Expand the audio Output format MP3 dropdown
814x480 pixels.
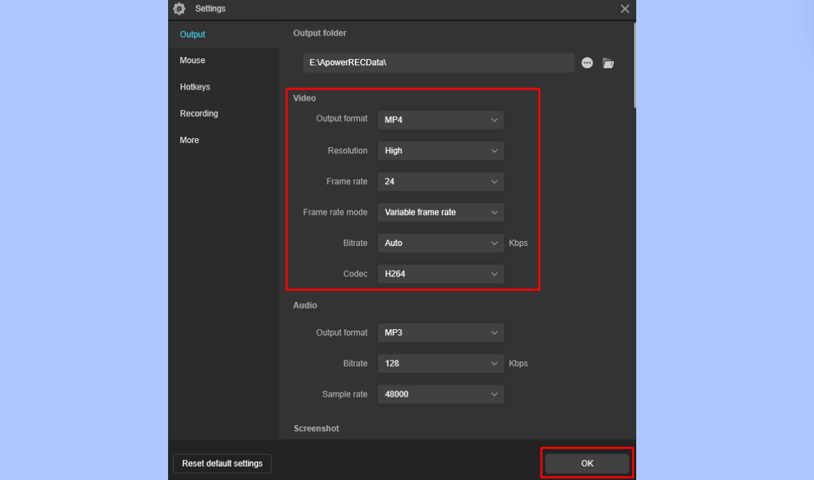441,333
